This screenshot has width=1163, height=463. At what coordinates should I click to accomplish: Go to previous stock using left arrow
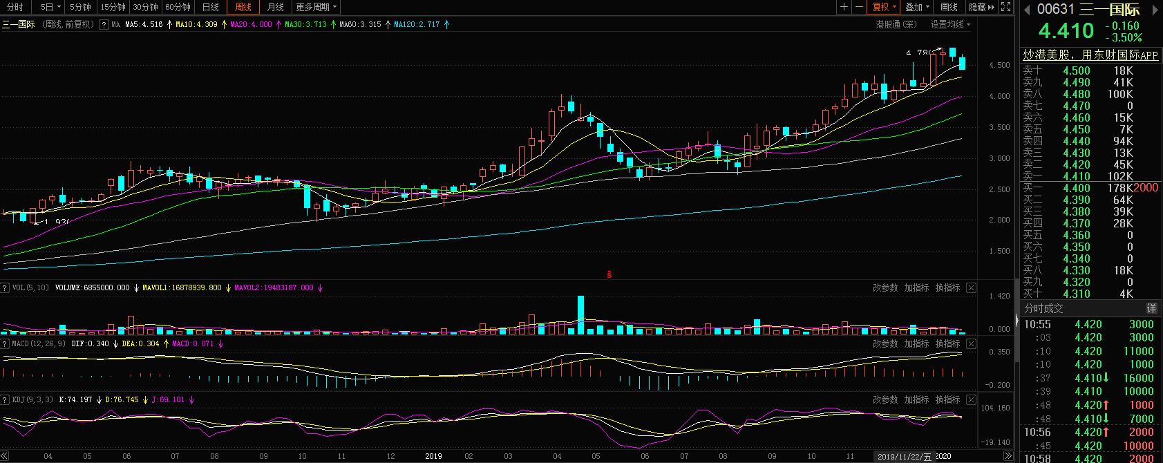(x=1026, y=9)
